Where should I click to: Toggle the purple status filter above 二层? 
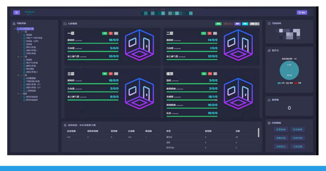pos(237,24)
